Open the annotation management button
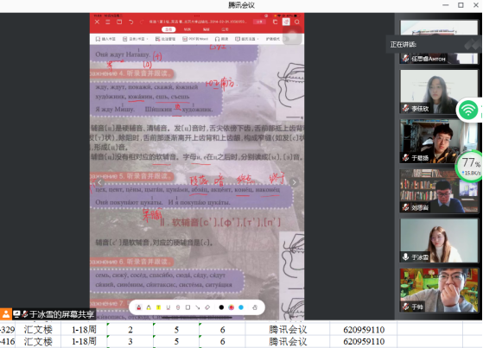Screen dimensions: 483x348 165,39
